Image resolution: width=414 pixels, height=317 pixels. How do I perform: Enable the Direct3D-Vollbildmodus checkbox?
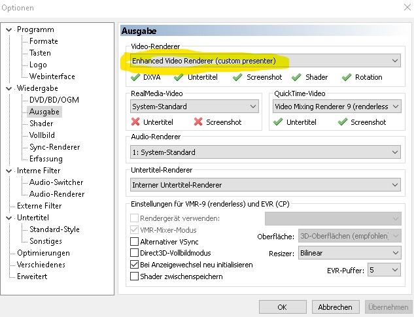click(x=134, y=252)
